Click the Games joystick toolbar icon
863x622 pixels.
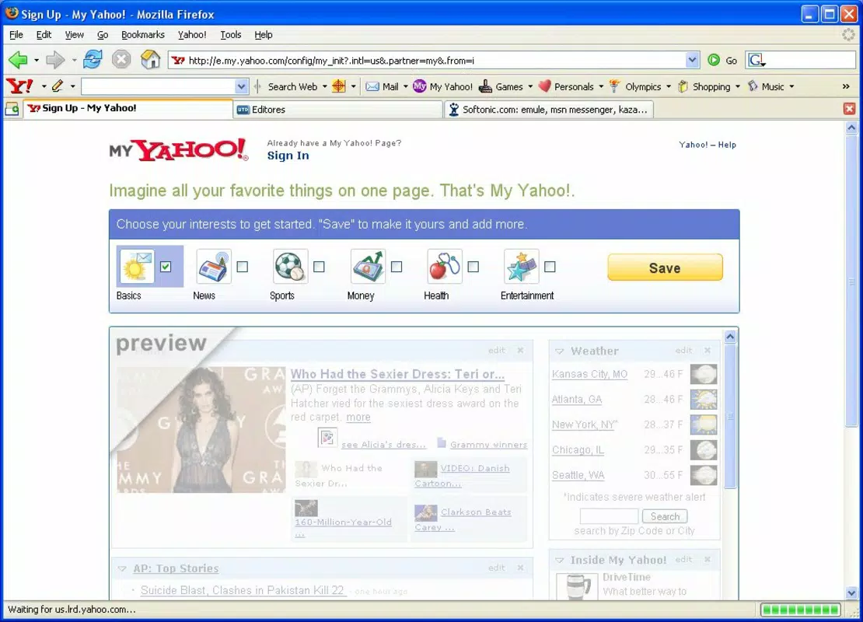coord(485,86)
